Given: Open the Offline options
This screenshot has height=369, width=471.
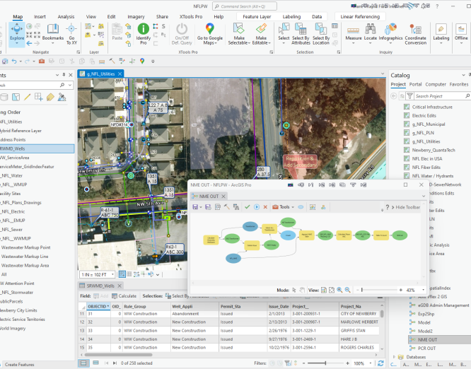Looking at the screenshot, I should [461, 34].
